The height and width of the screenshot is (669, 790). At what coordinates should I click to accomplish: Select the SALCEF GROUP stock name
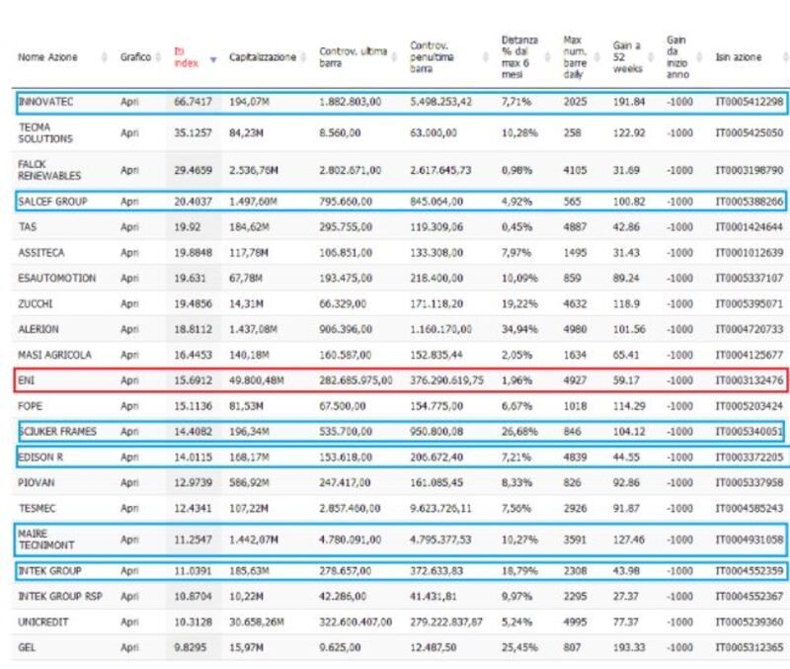pyautogui.click(x=53, y=202)
